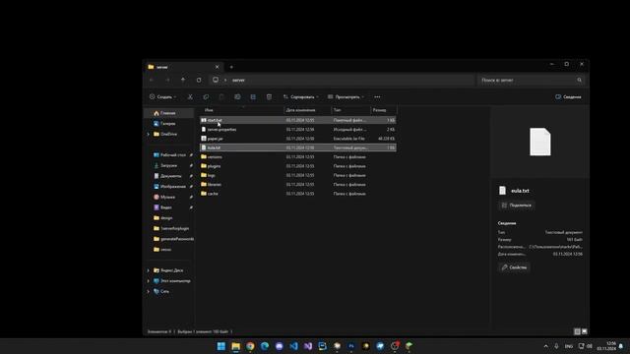
Task: Select the eula.txt file row
Action: click(x=297, y=147)
